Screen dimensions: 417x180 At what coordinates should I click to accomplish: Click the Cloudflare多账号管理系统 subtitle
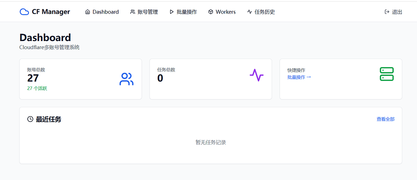click(x=49, y=48)
